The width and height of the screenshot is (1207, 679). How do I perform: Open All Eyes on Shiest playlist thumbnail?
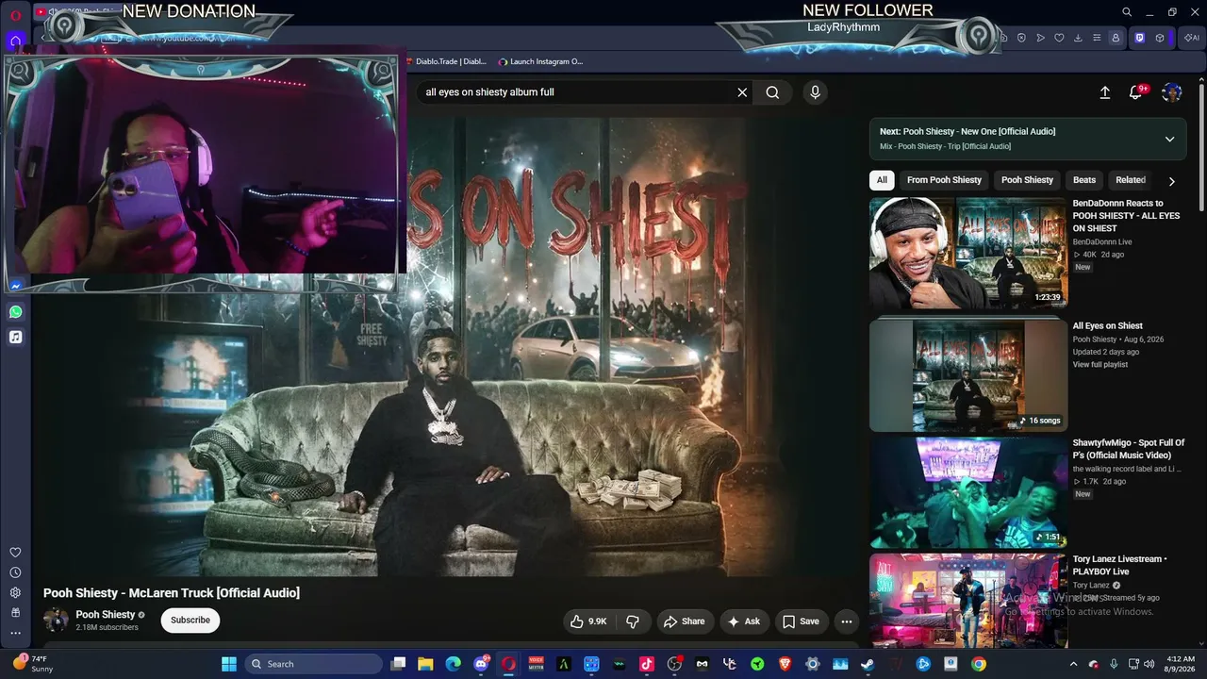tap(968, 375)
